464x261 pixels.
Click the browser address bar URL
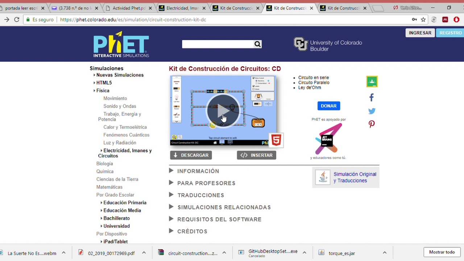(x=133, y=20)
